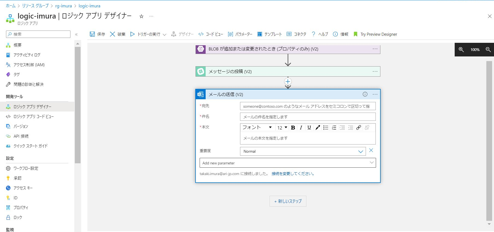Toggle bold formatting

click(293, 128)
